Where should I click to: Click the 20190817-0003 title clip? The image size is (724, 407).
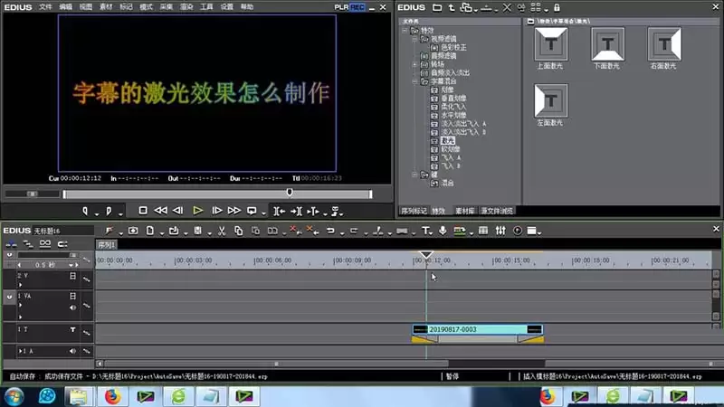477,329
